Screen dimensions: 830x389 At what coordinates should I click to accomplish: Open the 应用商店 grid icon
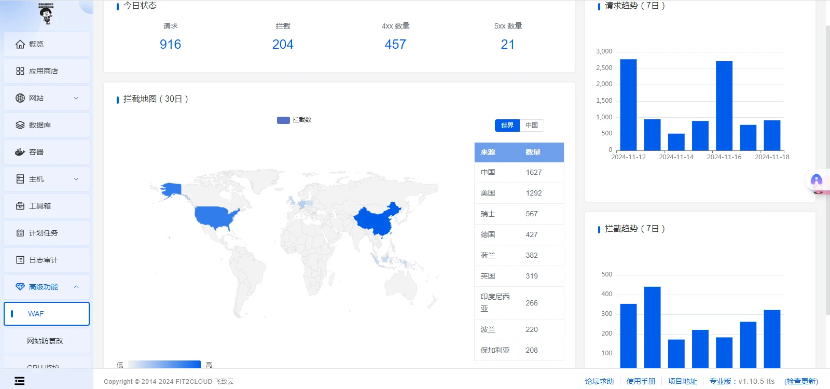(x=20, y=71)
